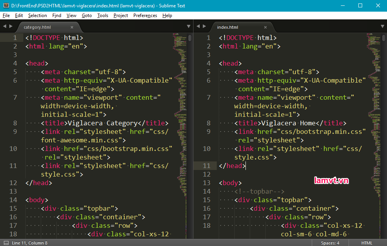Viewport: 387px width, 246px height.
Task: Go to previous tab in right pane
Action: click(198, 26)
